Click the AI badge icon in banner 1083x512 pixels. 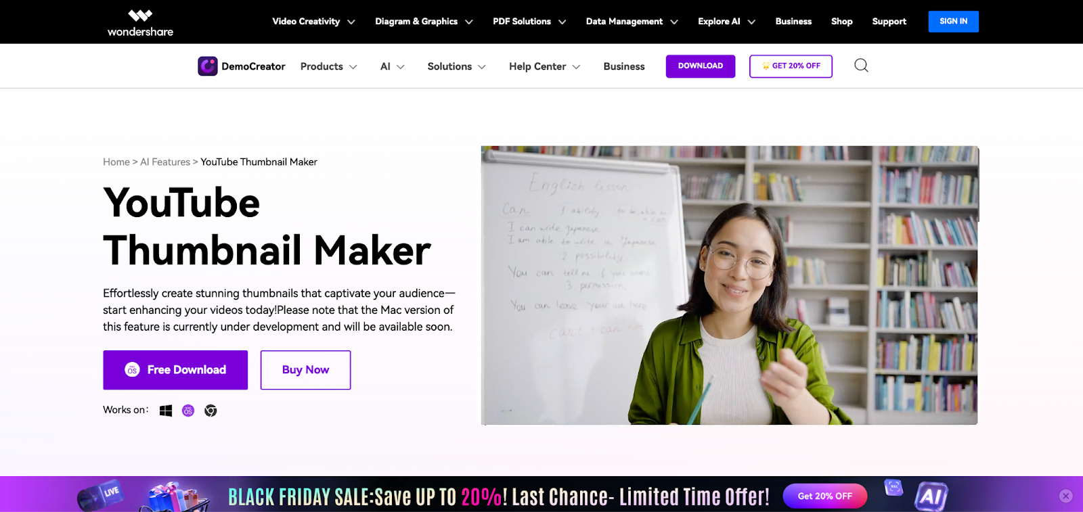click(x=931, y=496)
